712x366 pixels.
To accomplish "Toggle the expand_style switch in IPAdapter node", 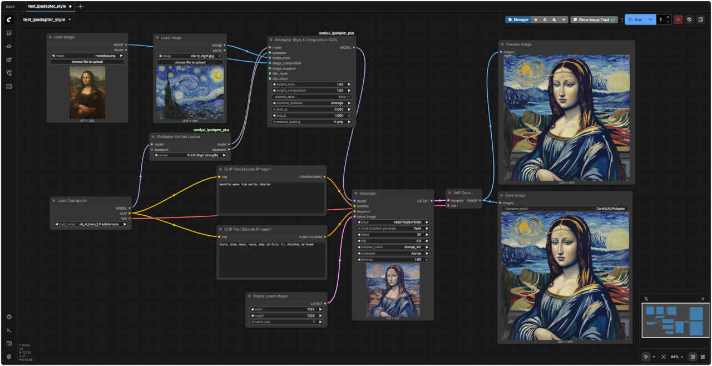I will tap(311, 97).
